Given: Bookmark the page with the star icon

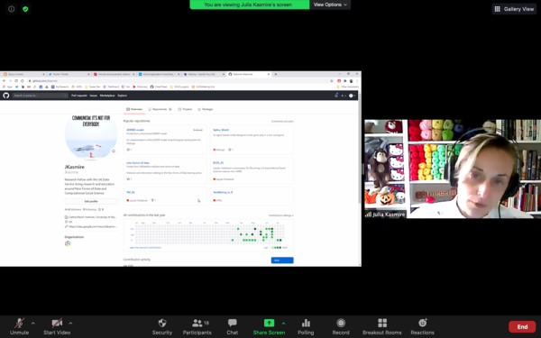Looking at the screenshot, I should point(332,81).
